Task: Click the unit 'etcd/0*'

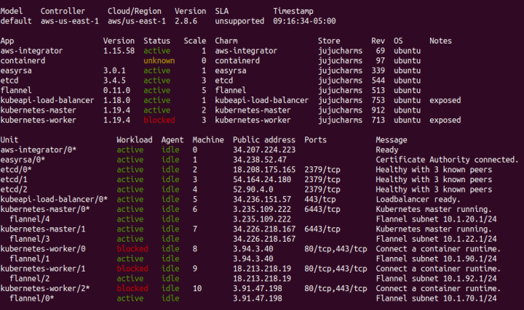Action: [16, 170]
